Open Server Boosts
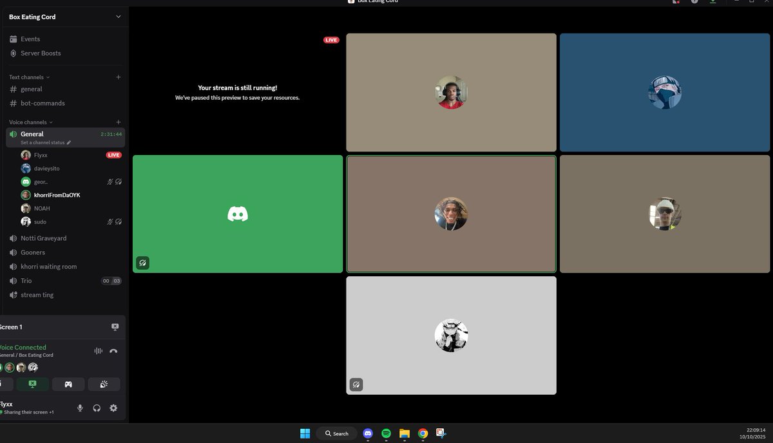This screenshot has width=773, height=443. (x=64, y=53)
